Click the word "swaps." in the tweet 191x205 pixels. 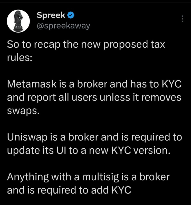pyautogui.click(x=23, y=111)
